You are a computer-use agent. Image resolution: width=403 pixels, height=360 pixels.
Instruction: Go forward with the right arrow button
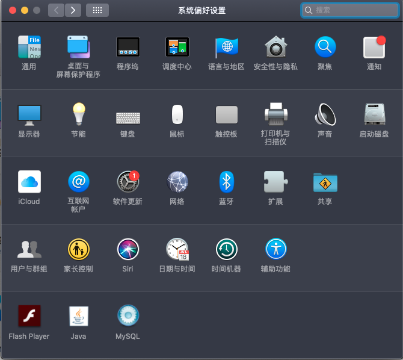[x=73, y=10]
